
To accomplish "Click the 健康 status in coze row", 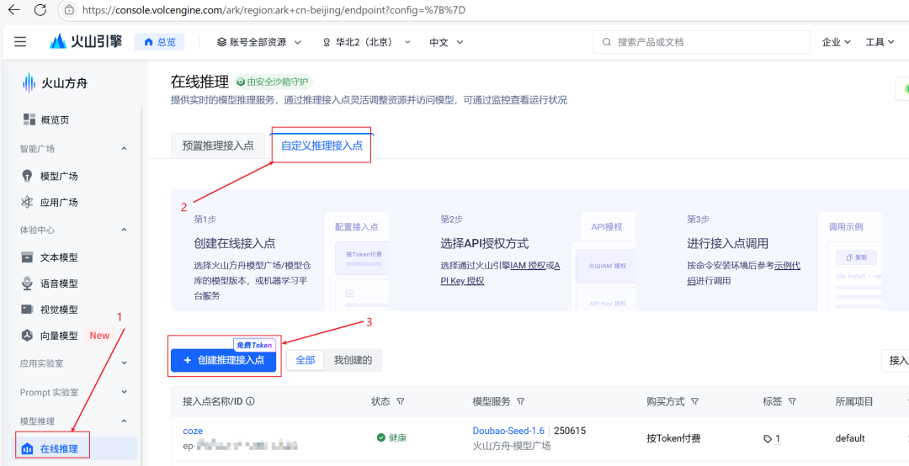I will 391,438.
